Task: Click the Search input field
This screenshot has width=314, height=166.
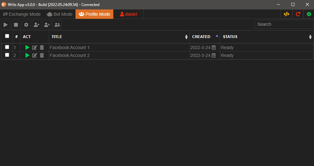Action: tap(284, 24)
